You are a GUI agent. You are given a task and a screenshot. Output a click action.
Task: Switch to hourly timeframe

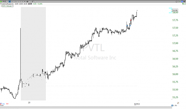pos(18,2)
